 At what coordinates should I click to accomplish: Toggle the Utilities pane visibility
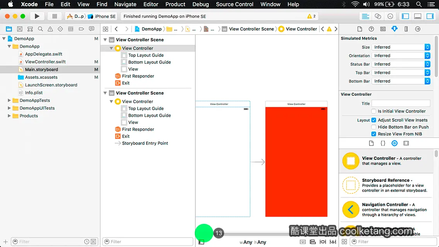pos(430,16)
